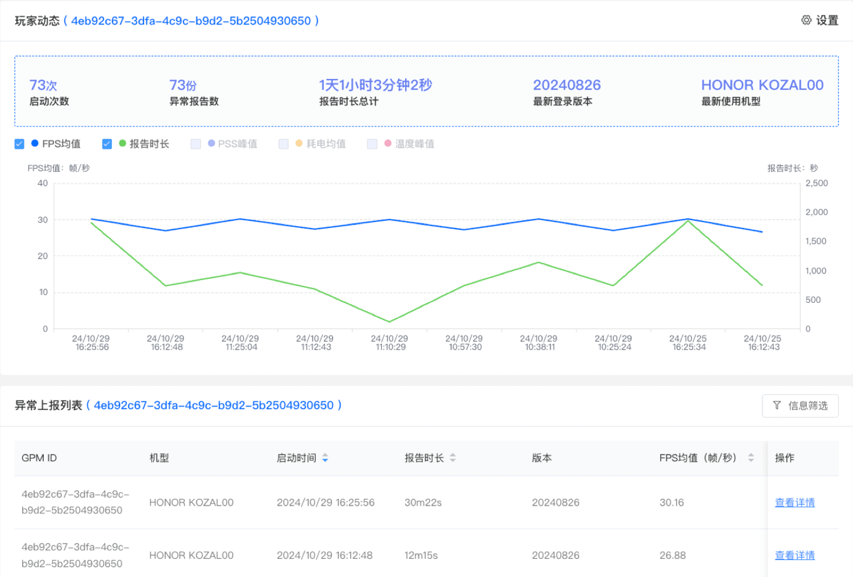The height and width of the screenshot is (577, 853).
Task: Click the filter funnel icon
Action: 777,405
